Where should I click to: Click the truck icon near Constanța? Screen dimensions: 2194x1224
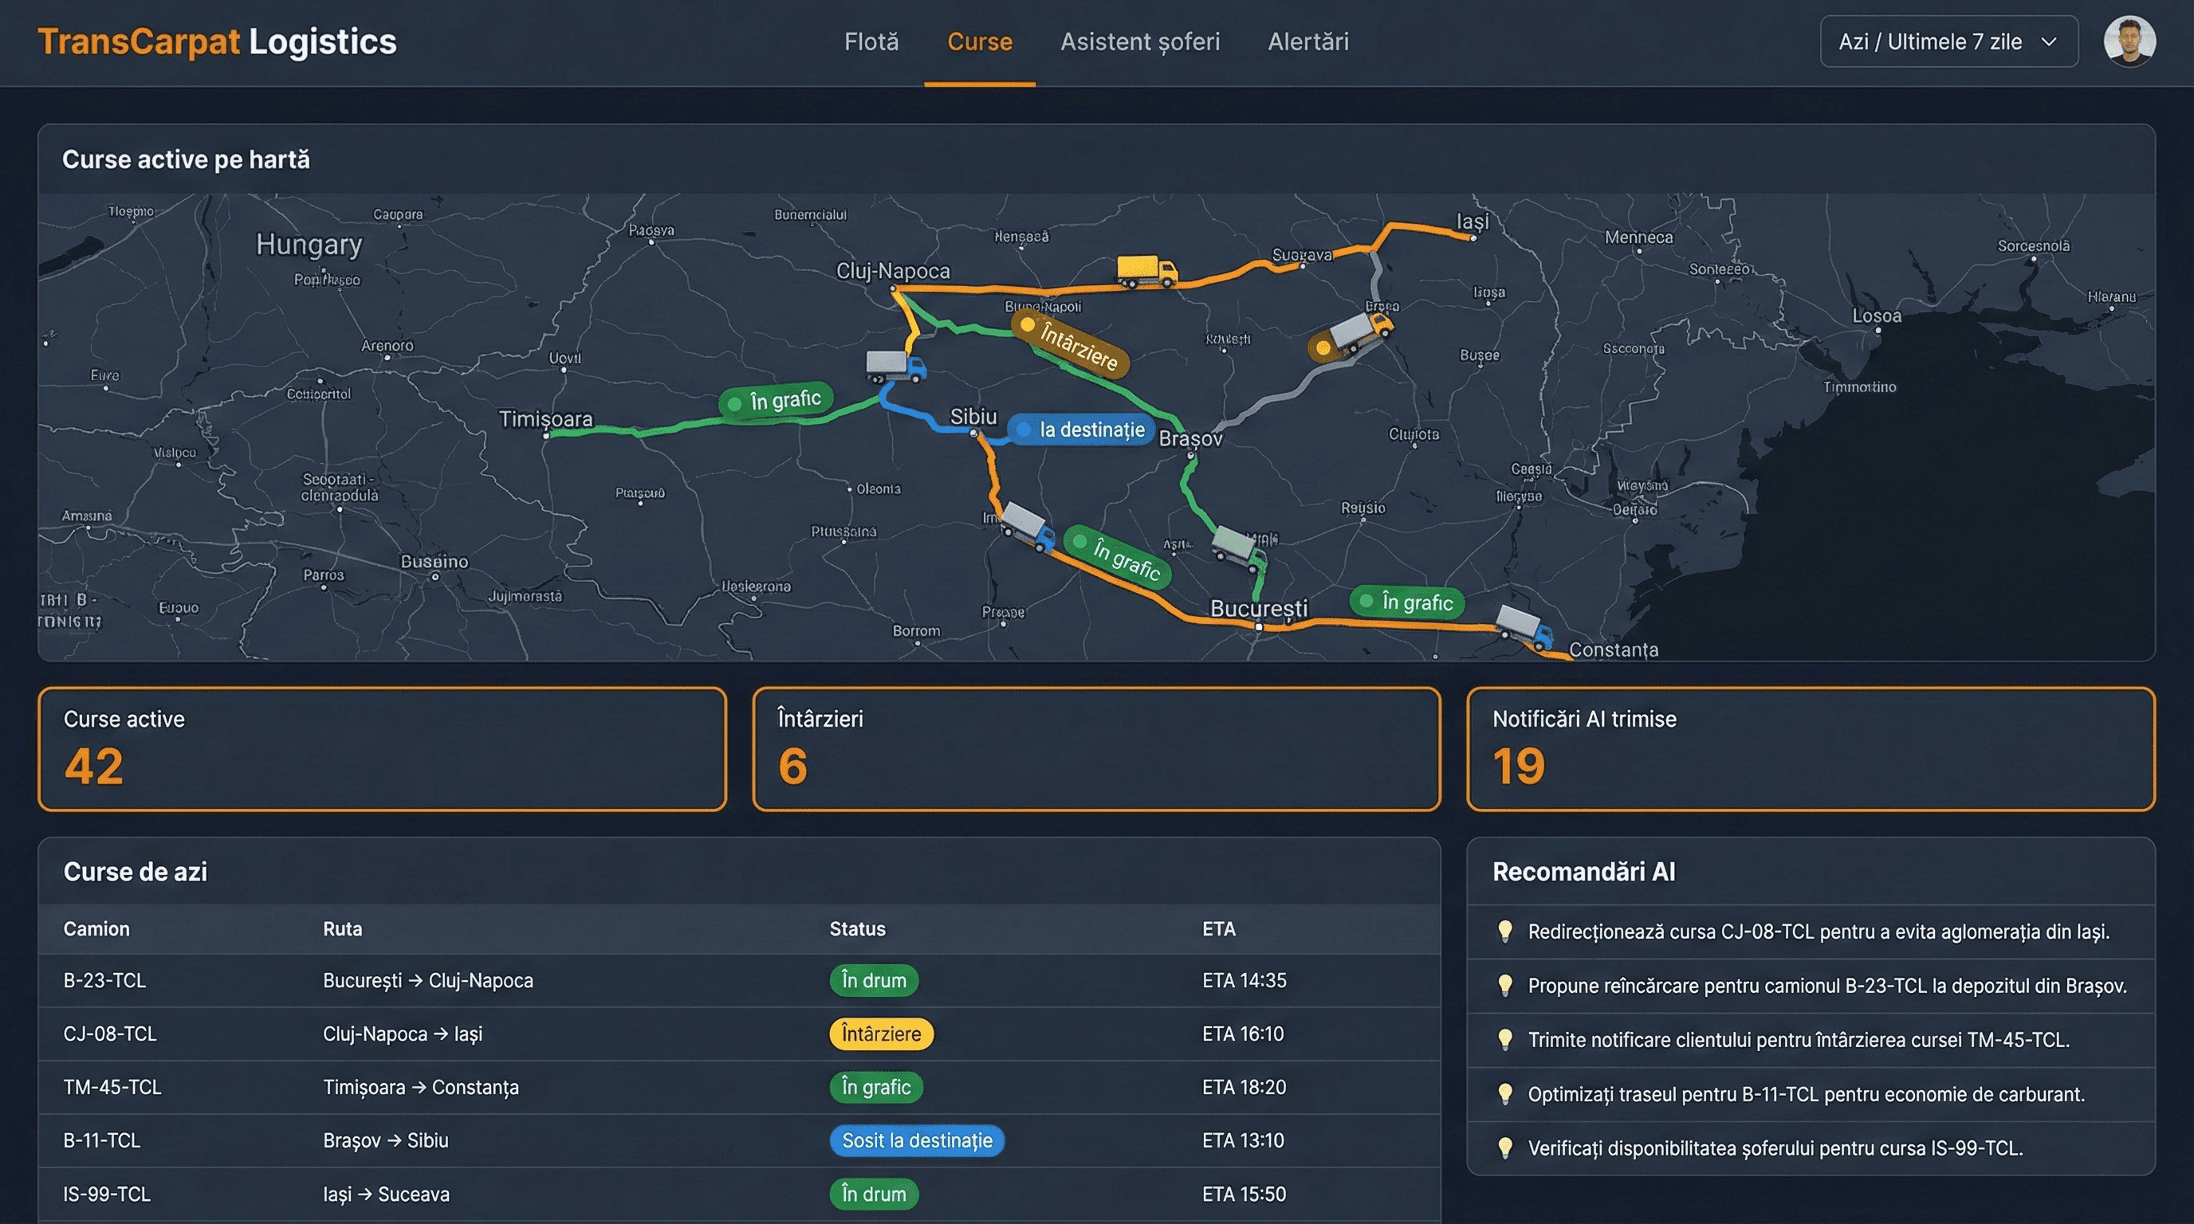tap(1524, 626)
